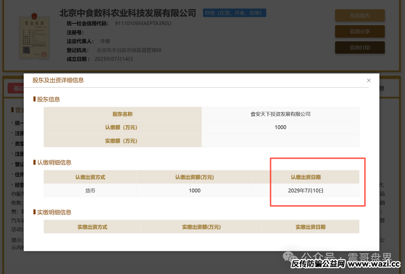Screen dimensions: 405x274
Task: Click the 发送报告 button
Action: [x=360, y=15]
